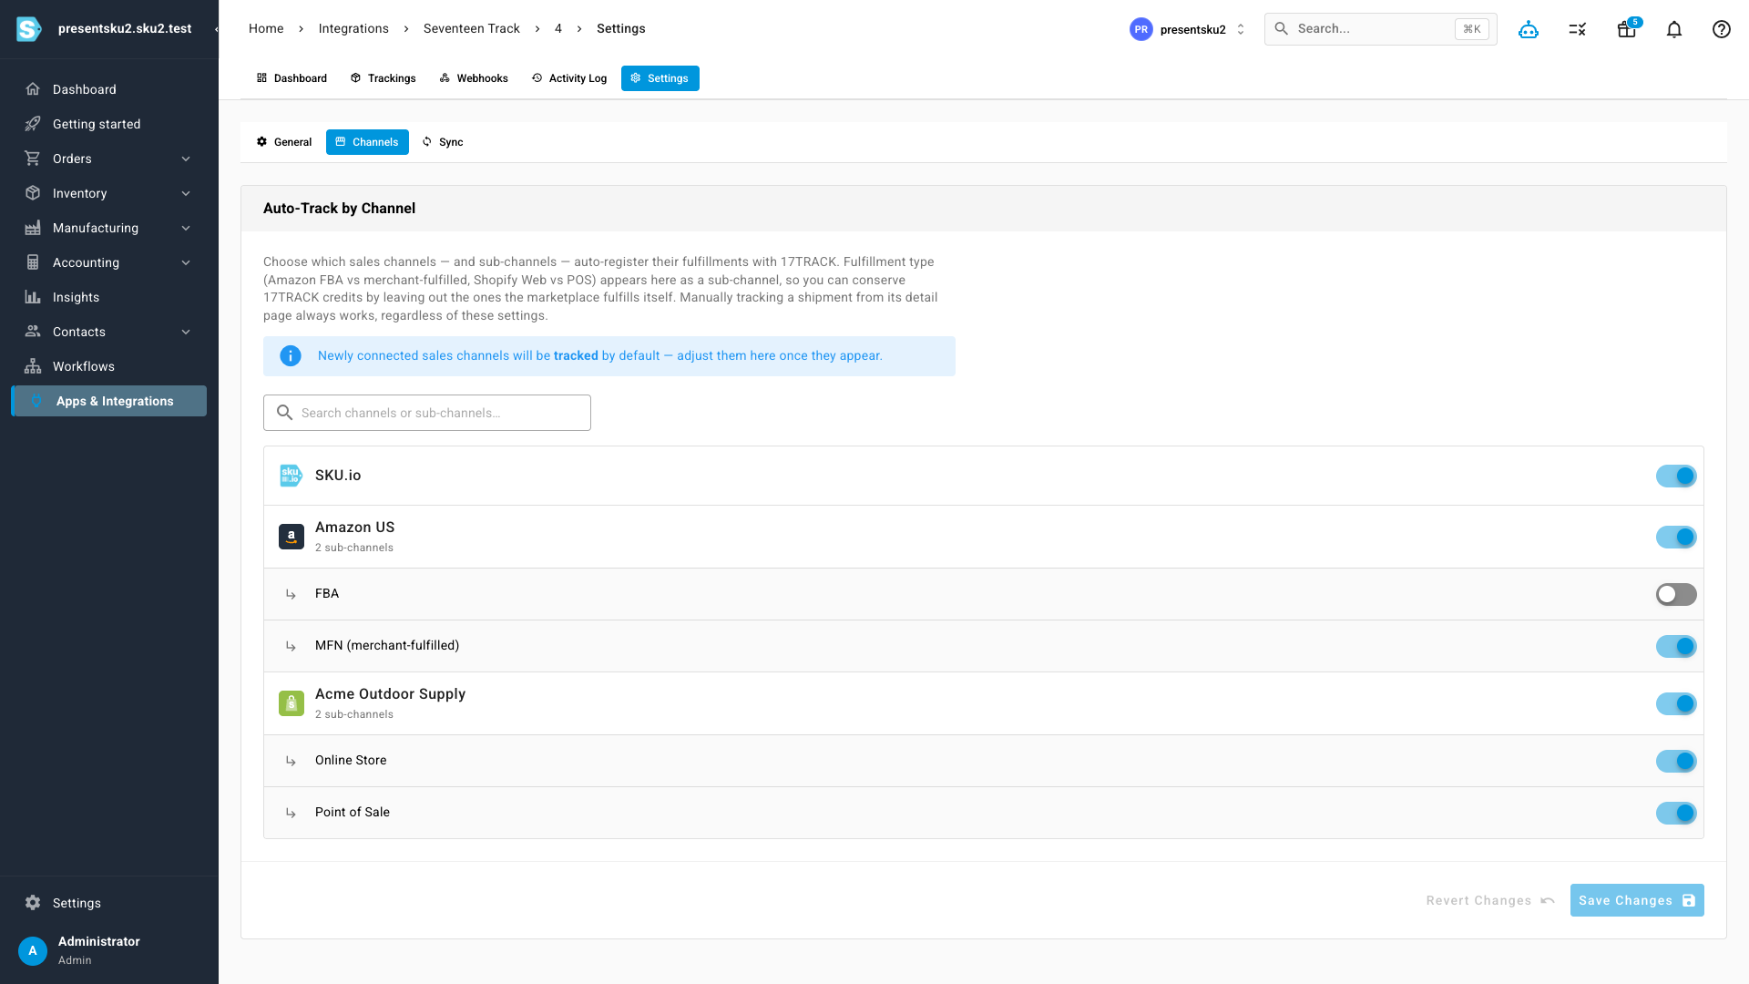Screen dimensions: 1749x984
Task: Open the help question mark icon
Action: [x=1722, y=29]
